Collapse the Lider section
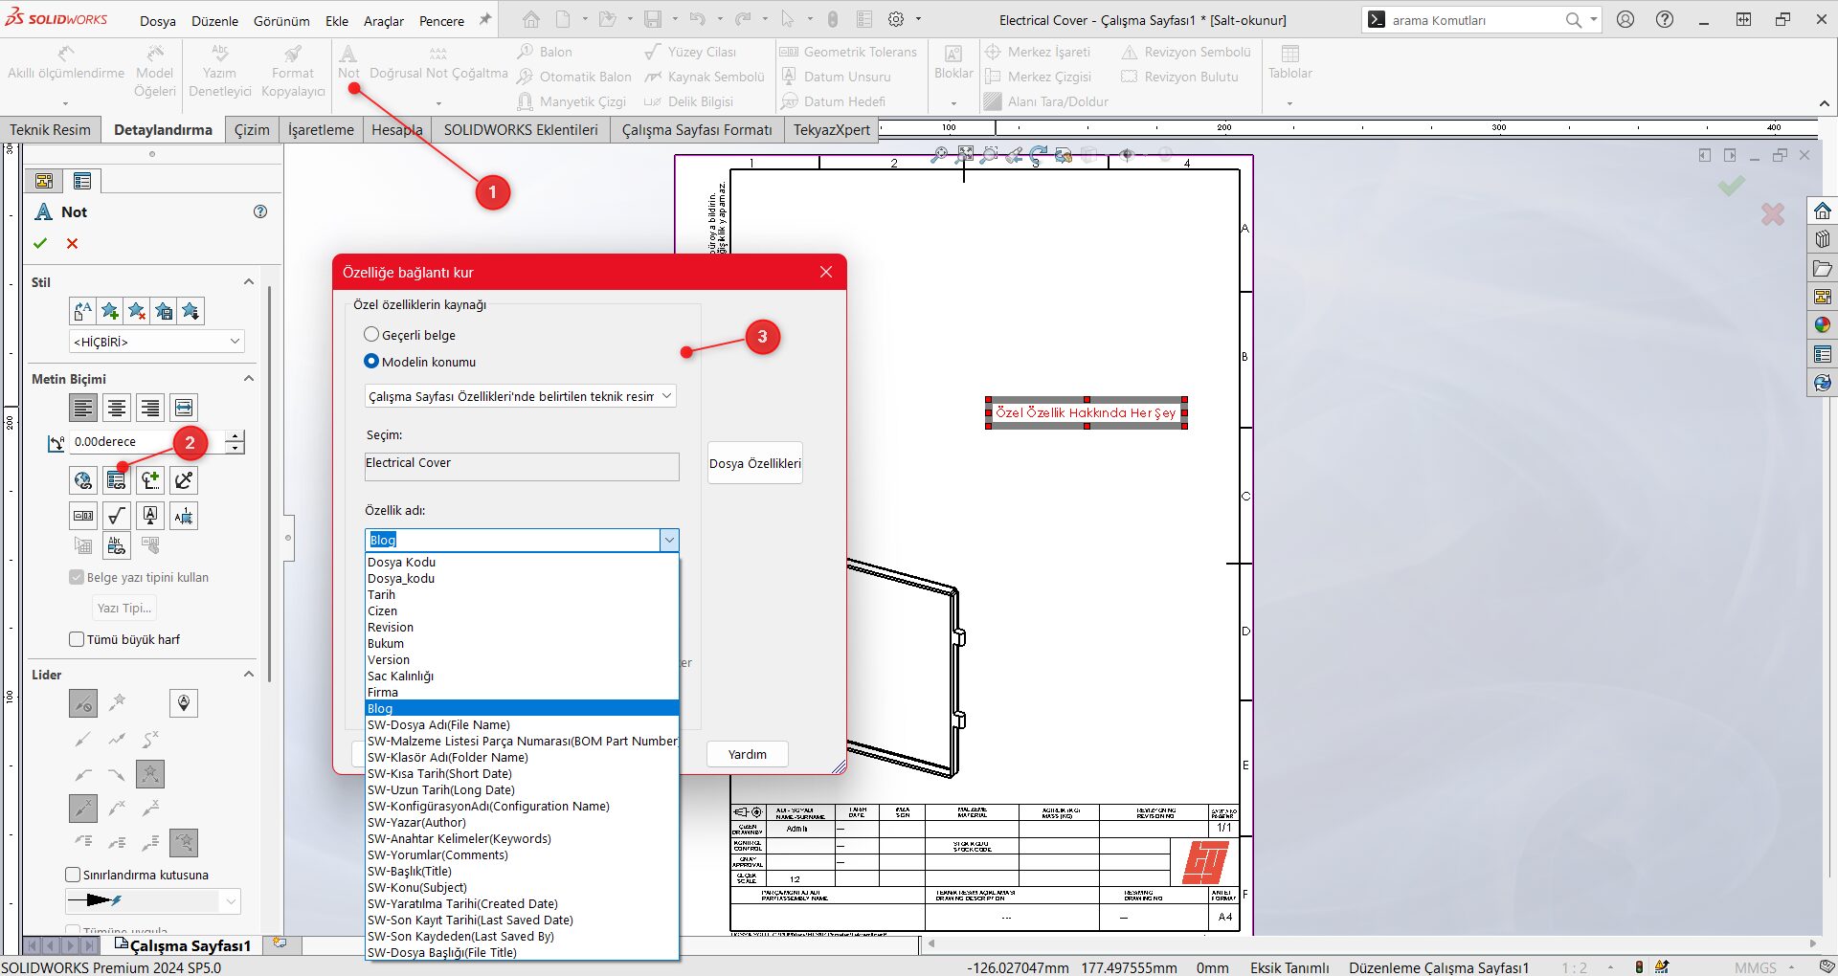This screenshot has height=976, width=1838. (249, 674)
